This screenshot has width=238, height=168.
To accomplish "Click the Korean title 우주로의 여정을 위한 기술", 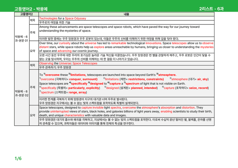I will (x=55, y=22).
